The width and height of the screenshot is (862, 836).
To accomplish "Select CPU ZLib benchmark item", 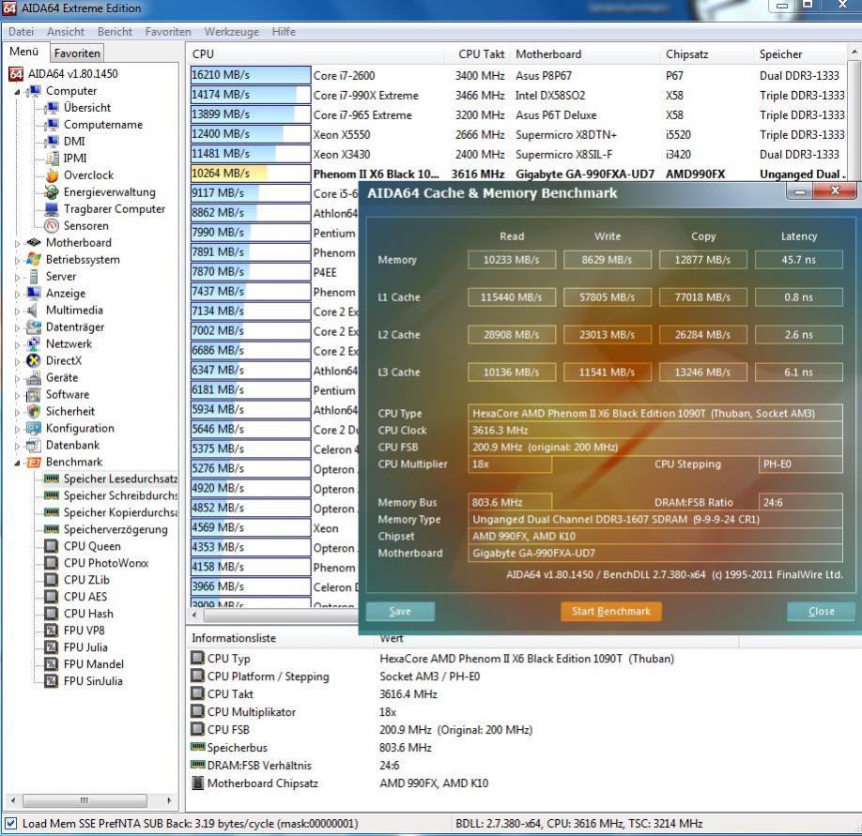I will click(x=86, y=580).
